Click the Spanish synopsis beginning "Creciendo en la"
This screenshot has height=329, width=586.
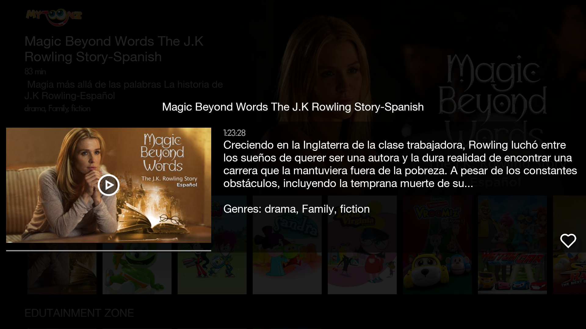click(x=400, y=164)
